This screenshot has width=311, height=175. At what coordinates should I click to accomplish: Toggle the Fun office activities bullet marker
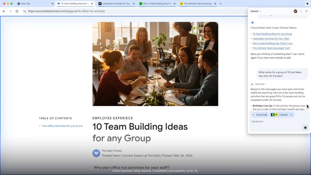pyautogui.click(x=40, y=126)
